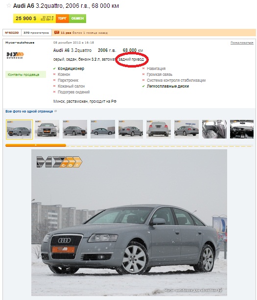This screenshot has width=257, height=300.
Task: Click the Mycar autohouse seller logo
Action: (x=15, y=55)
